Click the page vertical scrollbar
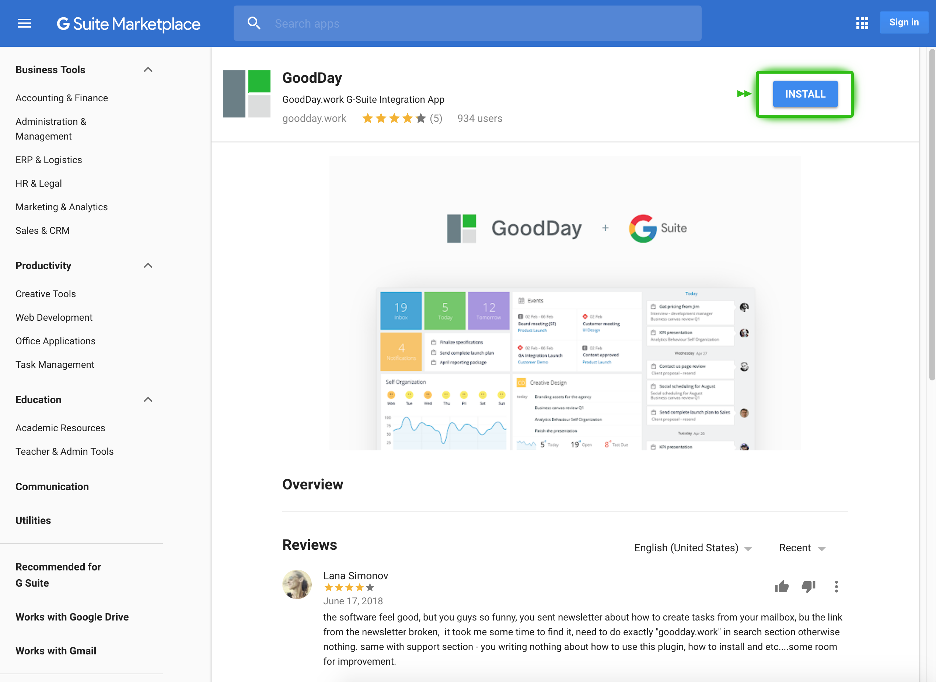This screenshot has width=936, height=682. (x=932, y=215)
